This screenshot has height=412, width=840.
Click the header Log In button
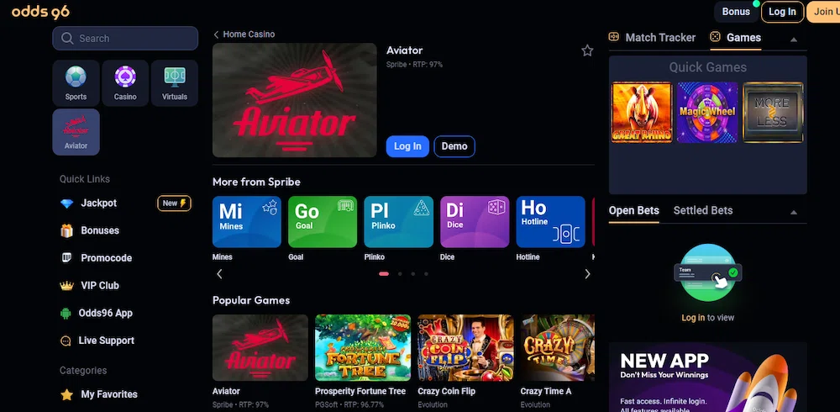pos(782,12)
